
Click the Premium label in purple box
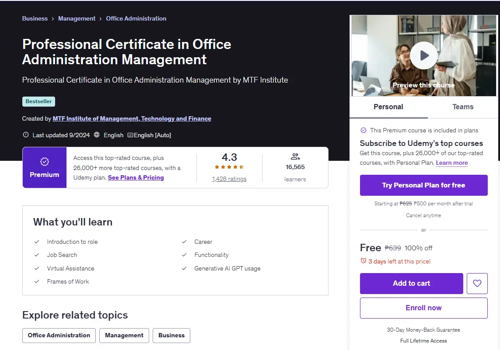44,174
